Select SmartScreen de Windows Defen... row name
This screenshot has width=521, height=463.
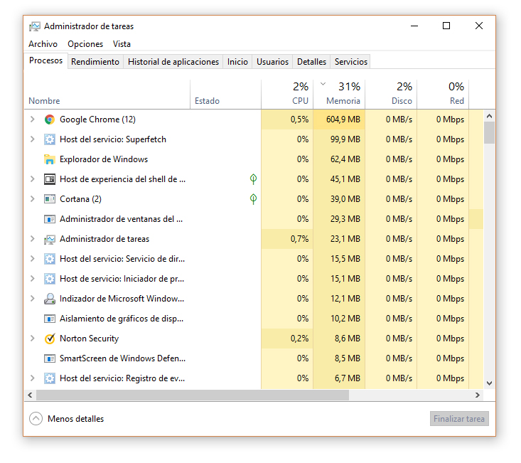click(x=122, y=358)
